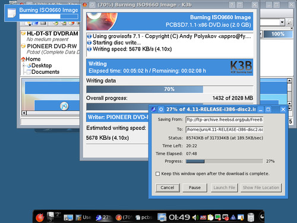
Task: Click the volume speaker tray icon
Action: [195, 218]
